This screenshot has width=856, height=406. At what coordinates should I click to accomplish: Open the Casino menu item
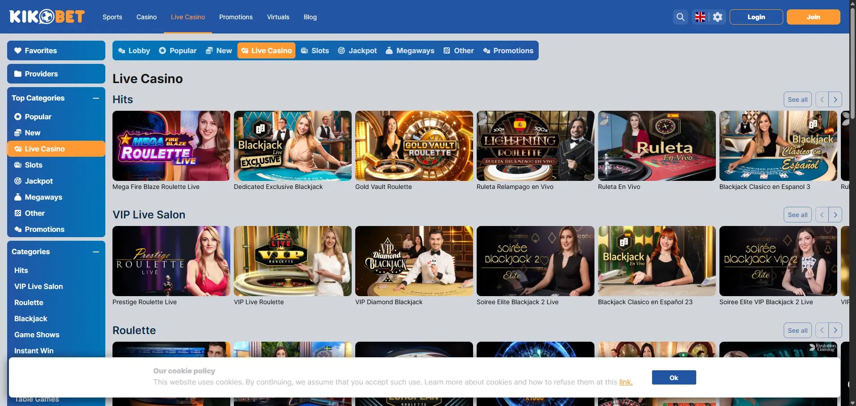tap(146, 17)
